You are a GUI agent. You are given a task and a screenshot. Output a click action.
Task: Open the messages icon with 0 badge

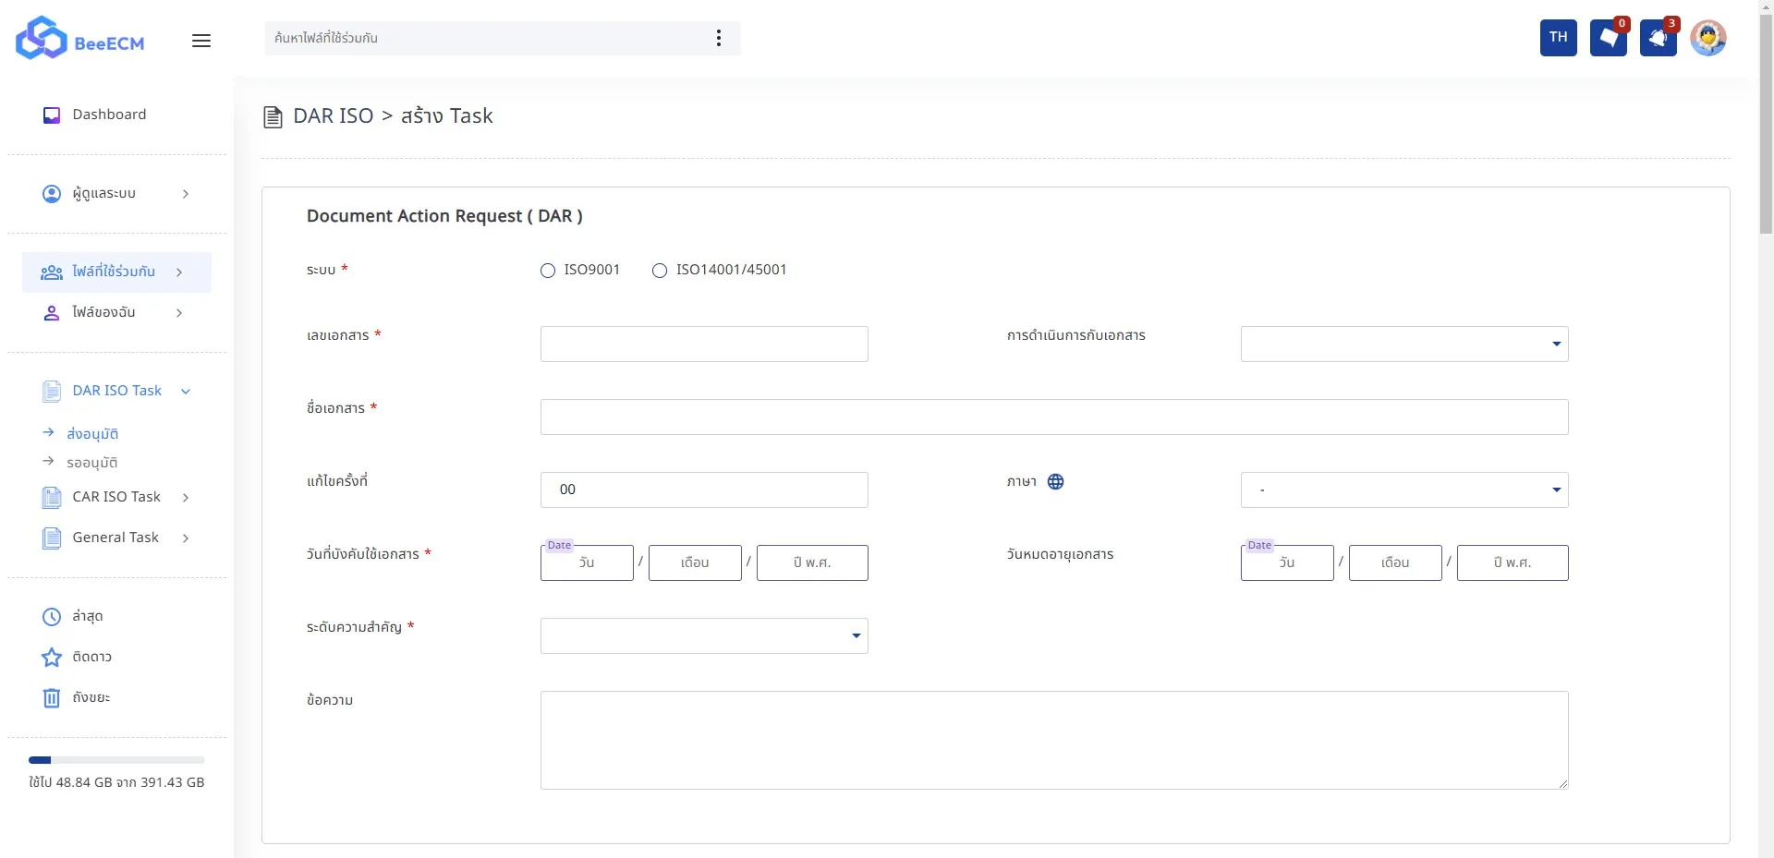[1608, 38]
